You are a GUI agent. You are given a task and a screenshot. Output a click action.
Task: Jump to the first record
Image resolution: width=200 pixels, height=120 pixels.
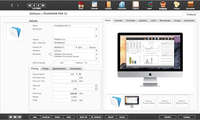[30, 5]
